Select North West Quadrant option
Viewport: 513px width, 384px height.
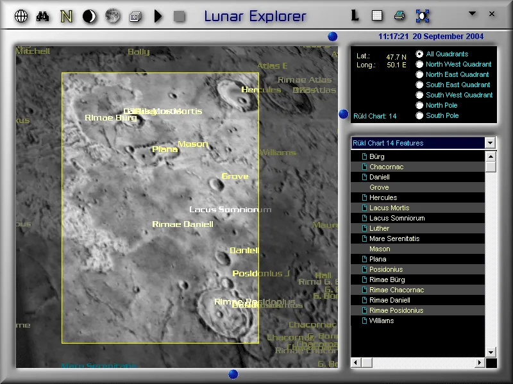[419, 64]
